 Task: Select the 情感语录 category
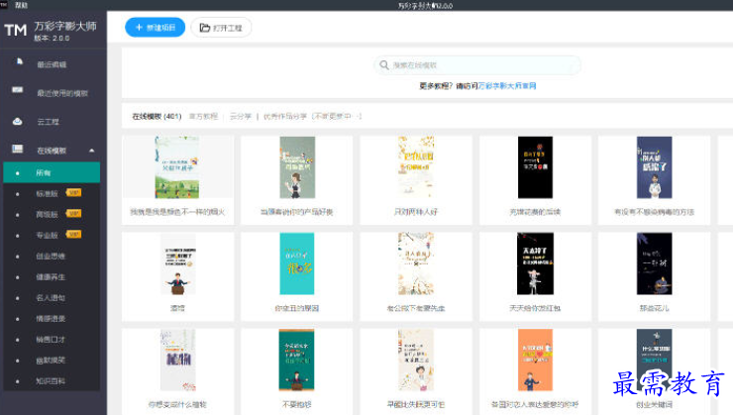[x=51, y=319]
